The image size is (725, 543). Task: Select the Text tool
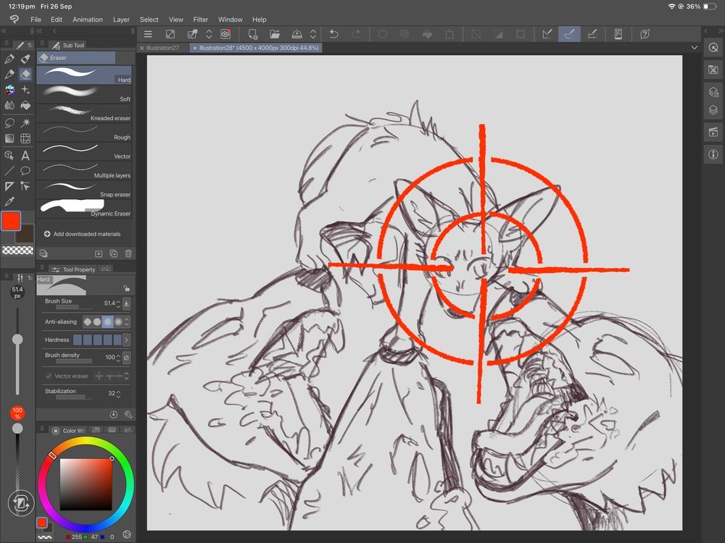tap(25, 156)
